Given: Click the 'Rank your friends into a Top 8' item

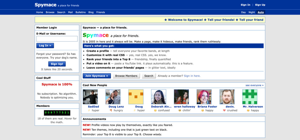Looking at the screenshot, I should [x=128, y=59].
